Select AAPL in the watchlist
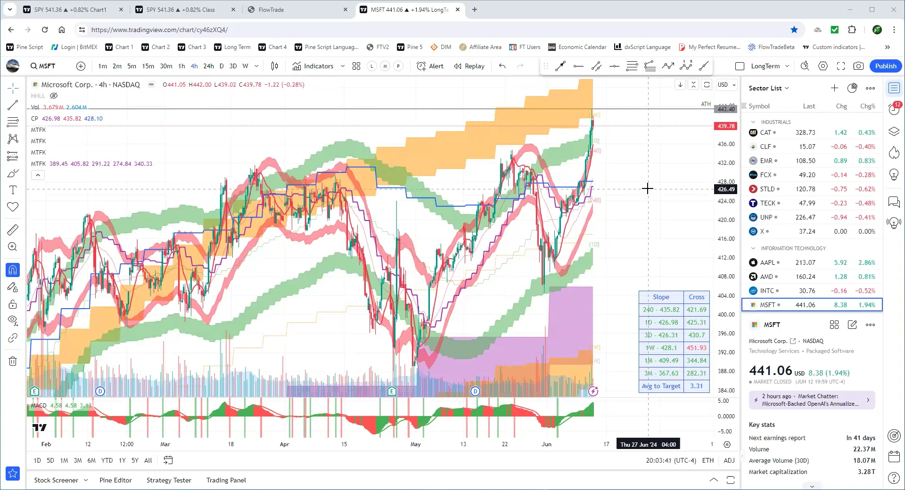This screenshot has width=905, height=490. (767, 262)
